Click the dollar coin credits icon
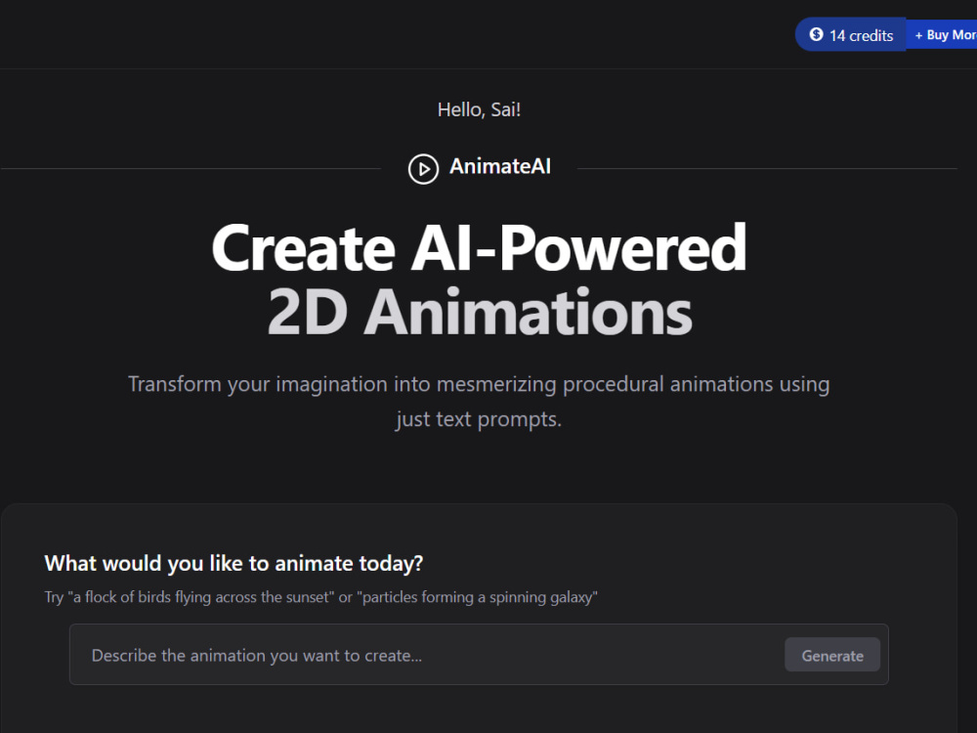Screen dimensions: 977x733 (x=816, y=35)
